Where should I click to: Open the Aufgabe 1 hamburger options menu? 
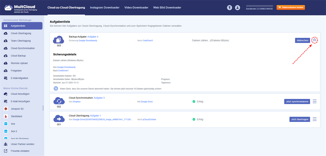coord(315,119)
